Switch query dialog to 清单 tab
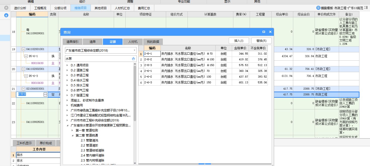Viewport: 370px width, 166px height. pyautogui.click(x=93, y=42)
